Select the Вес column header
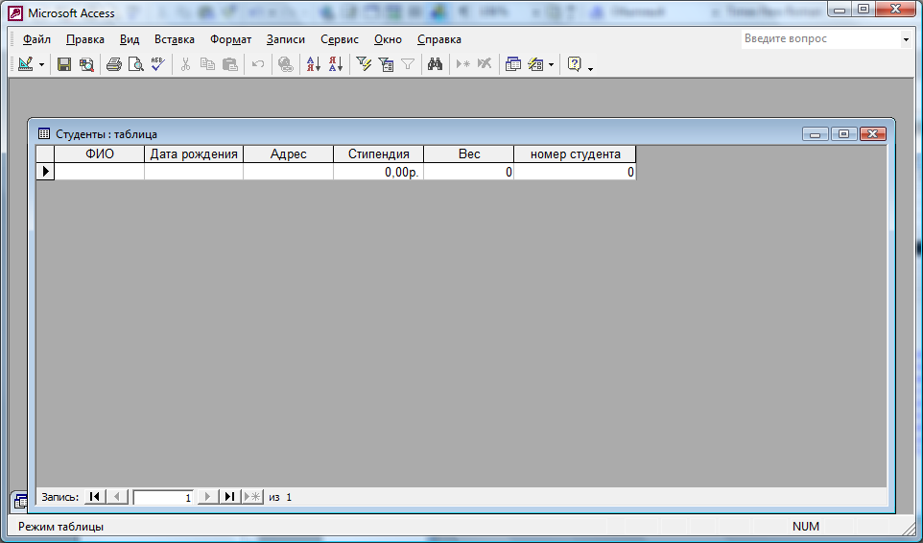 coord(469,154)
